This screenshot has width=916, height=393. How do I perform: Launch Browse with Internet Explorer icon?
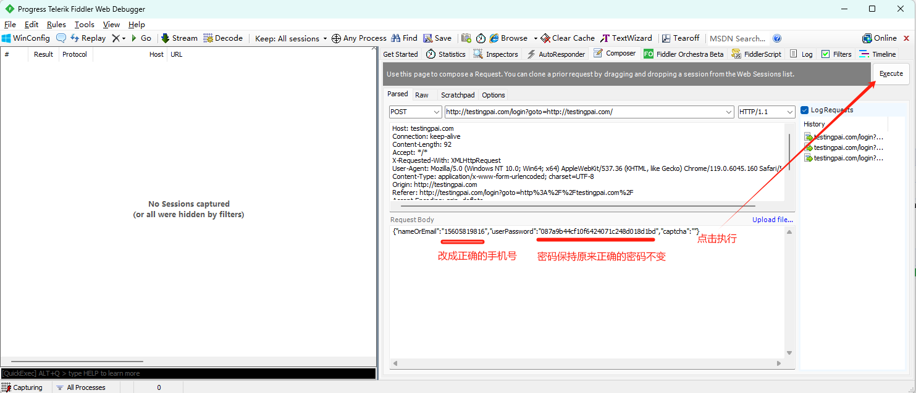(x=508, y=38)
